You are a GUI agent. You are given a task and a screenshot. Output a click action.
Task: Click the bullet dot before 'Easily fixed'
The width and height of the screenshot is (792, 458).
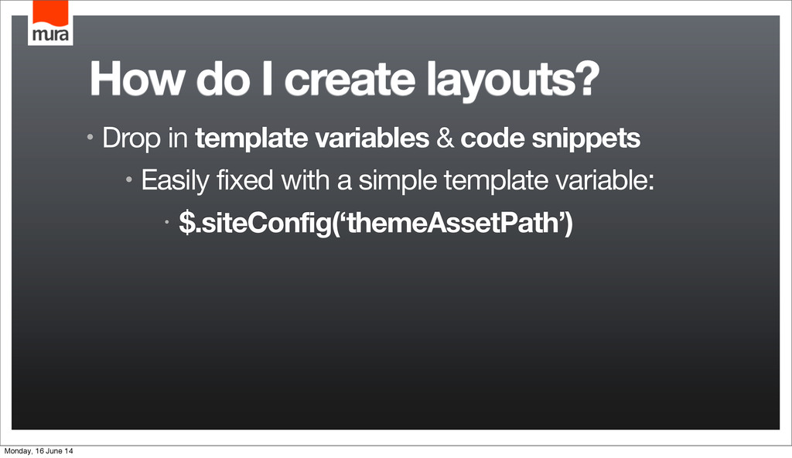pyautogui.click(x=129, y=179)
